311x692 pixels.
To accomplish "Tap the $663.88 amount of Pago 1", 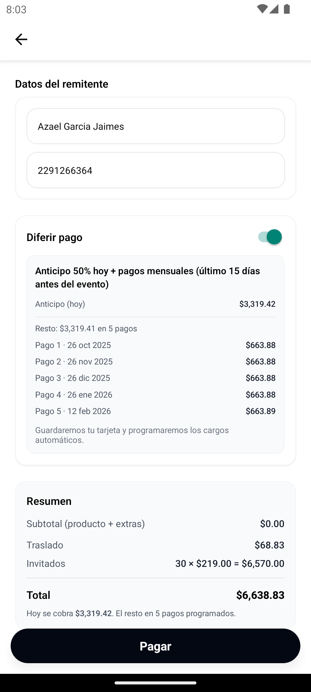I will click(261, 345).
